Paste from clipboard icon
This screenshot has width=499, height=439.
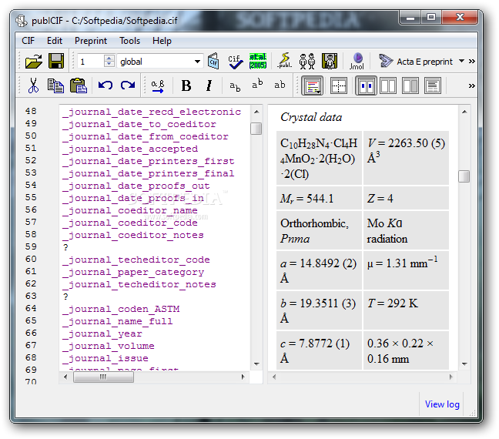coord(78,85)
